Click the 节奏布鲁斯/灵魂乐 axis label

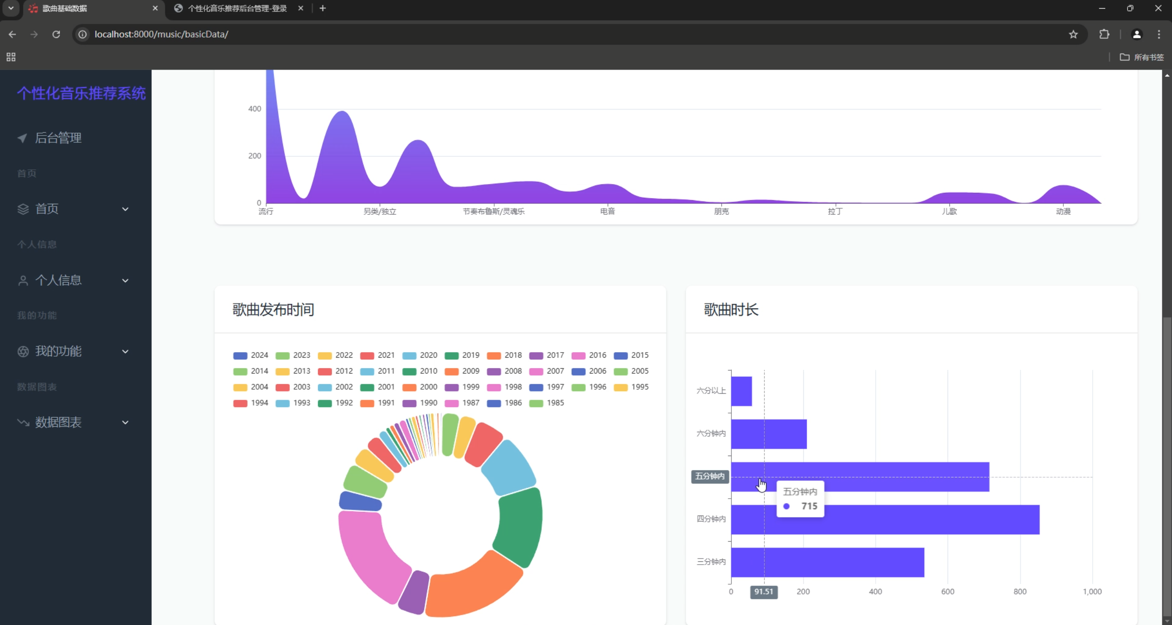(494, 212)
